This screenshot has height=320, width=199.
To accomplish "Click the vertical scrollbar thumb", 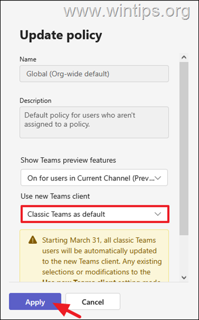I will pyautogui.click(x=184, y=148).
